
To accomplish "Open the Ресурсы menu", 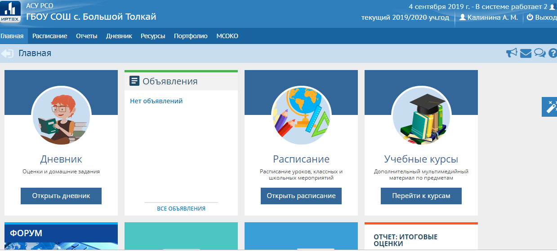I will tap(153, 36).
